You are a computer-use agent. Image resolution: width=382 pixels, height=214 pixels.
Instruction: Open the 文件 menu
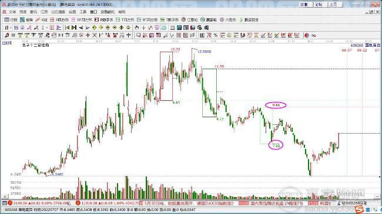pos(12,12)
